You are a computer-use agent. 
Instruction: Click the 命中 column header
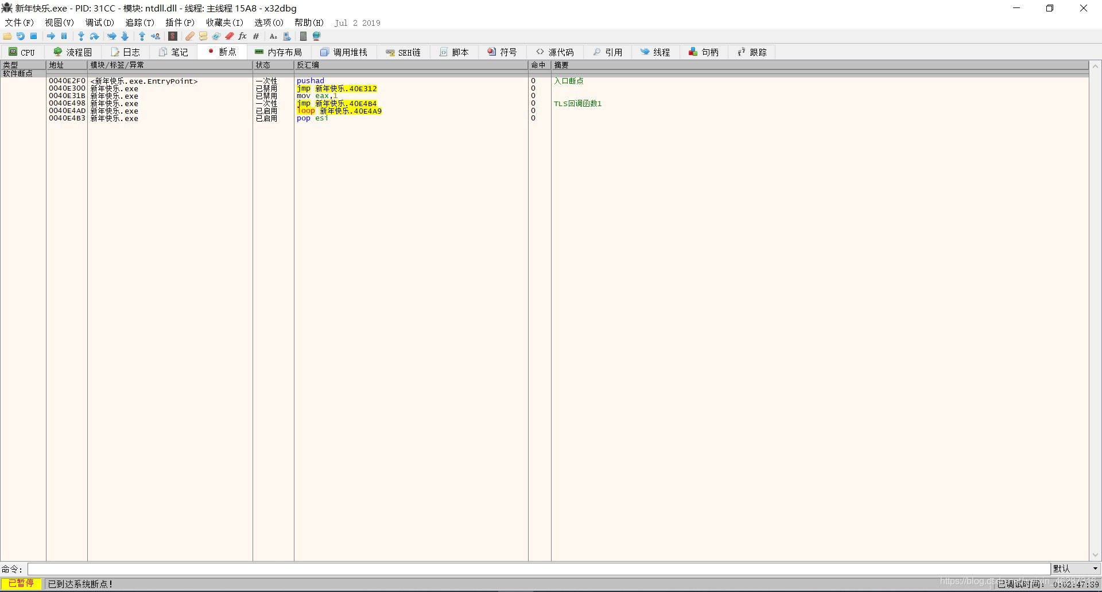tap(540, 65)
